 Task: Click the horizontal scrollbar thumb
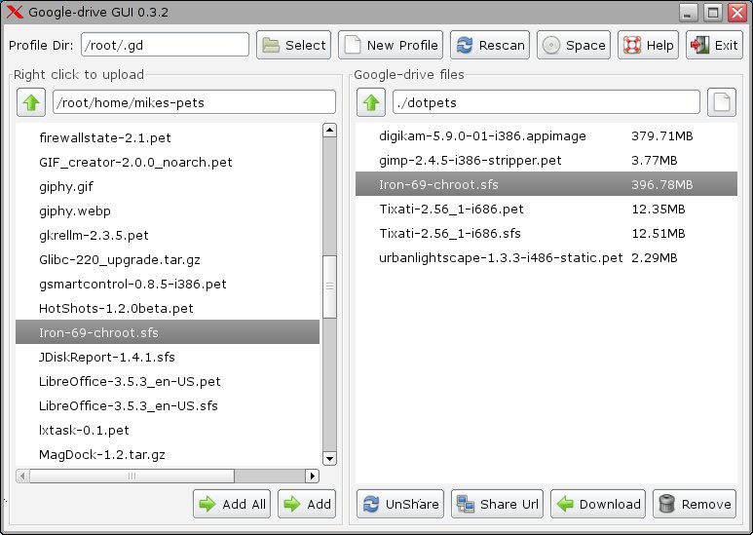click(x=132, y=476)
